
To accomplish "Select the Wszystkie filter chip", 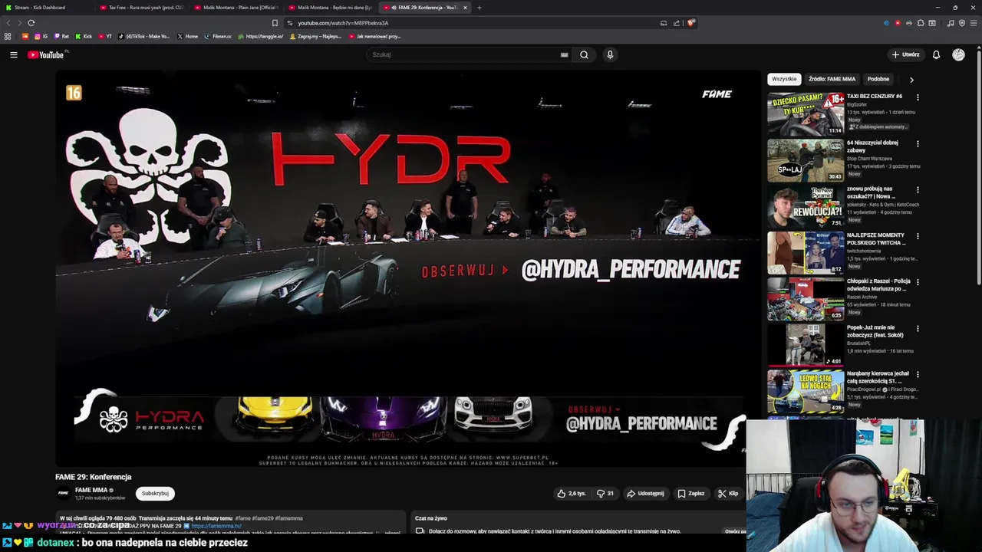I will click(x=784, y=79).
